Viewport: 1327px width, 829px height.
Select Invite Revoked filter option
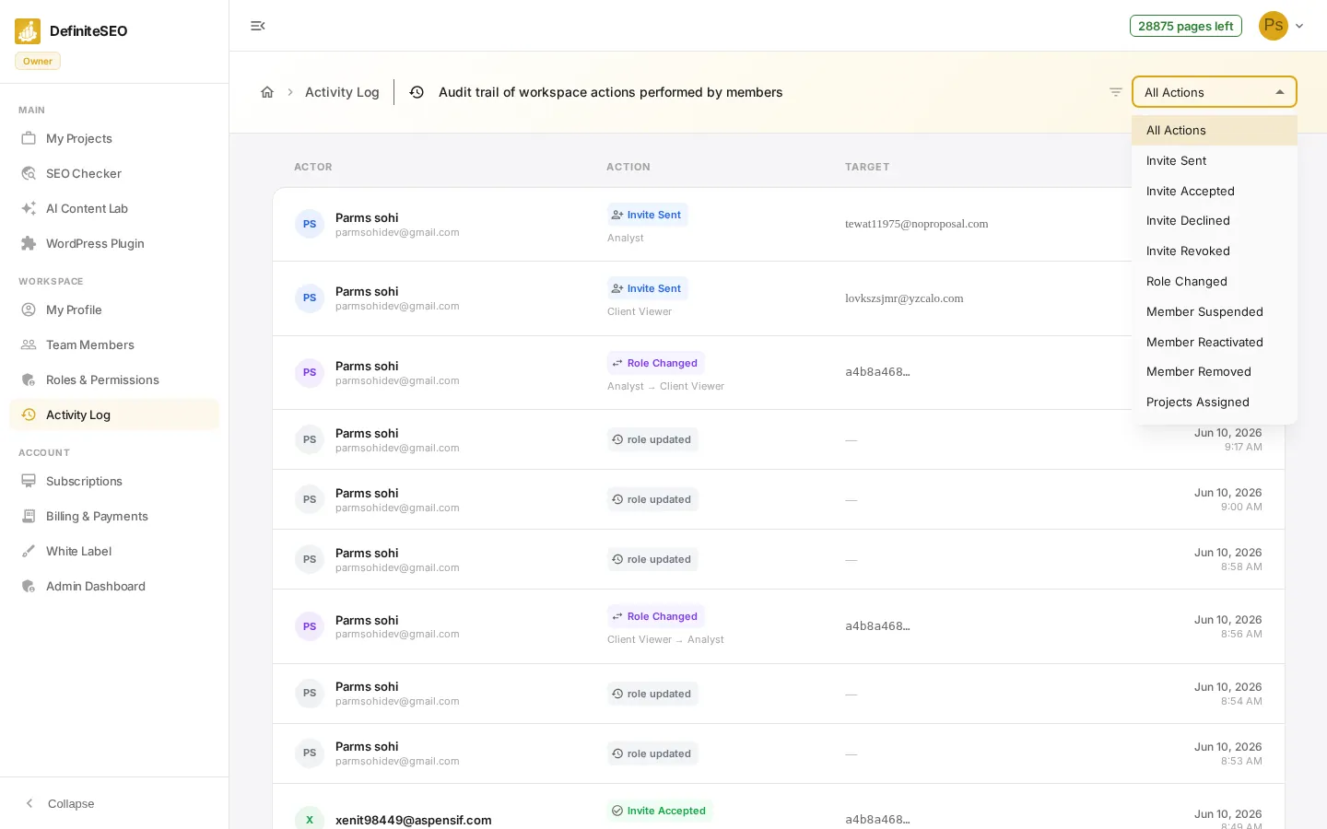1215,251
